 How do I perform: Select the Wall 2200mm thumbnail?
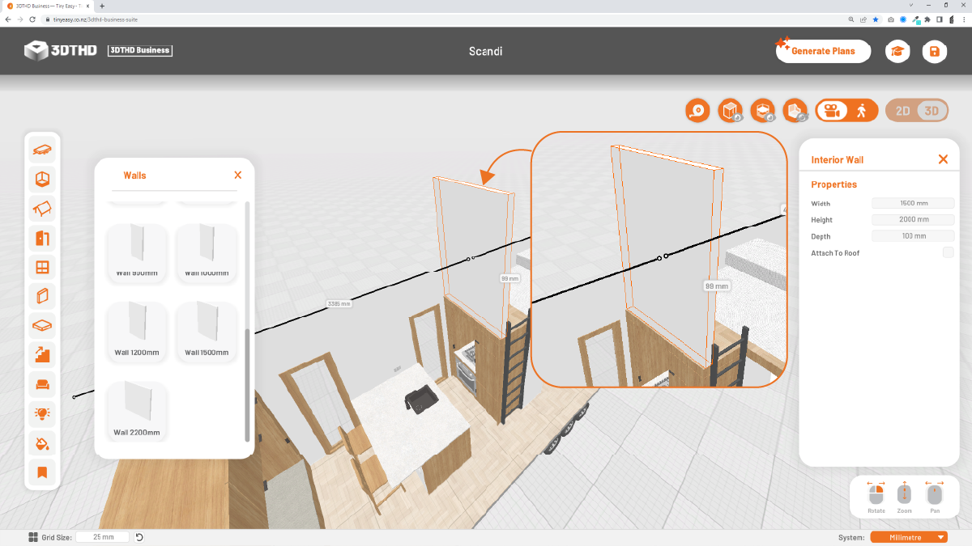137,411
